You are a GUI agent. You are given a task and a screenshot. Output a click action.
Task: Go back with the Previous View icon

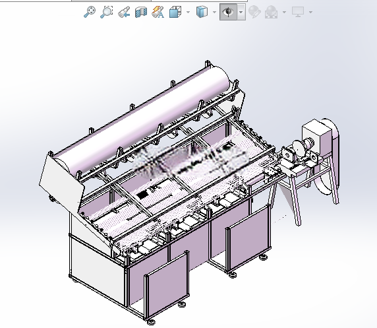click(x=124, y=12)
